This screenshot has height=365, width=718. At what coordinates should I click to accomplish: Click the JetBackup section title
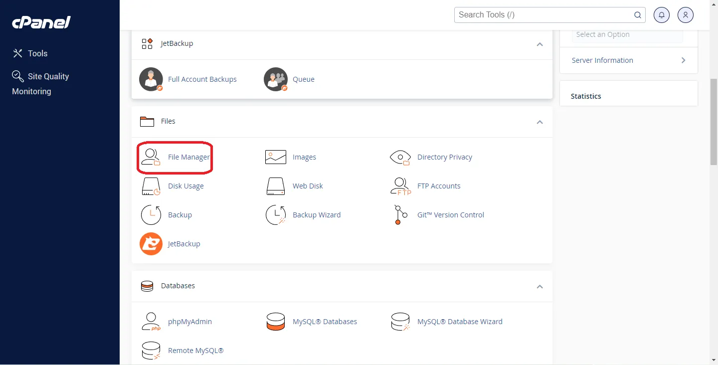[177, 43]
